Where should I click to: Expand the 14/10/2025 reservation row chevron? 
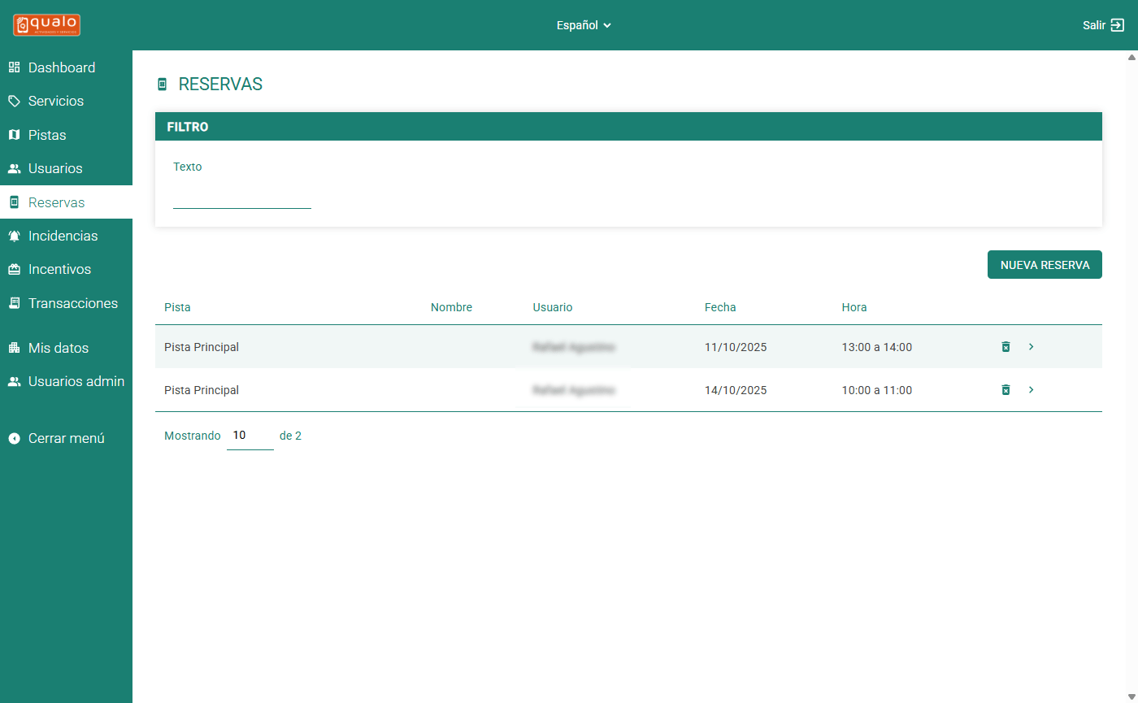click(x=1032, y=390)
